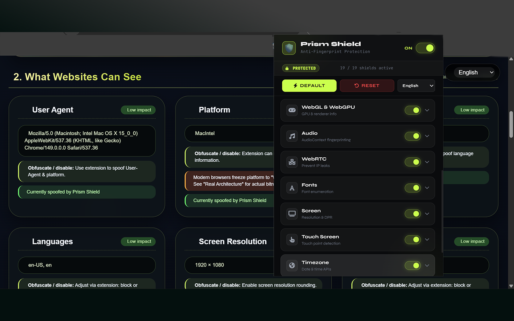
Task: Click the 'Modern browsers freeze platform' warning
Action: [229, 181]
